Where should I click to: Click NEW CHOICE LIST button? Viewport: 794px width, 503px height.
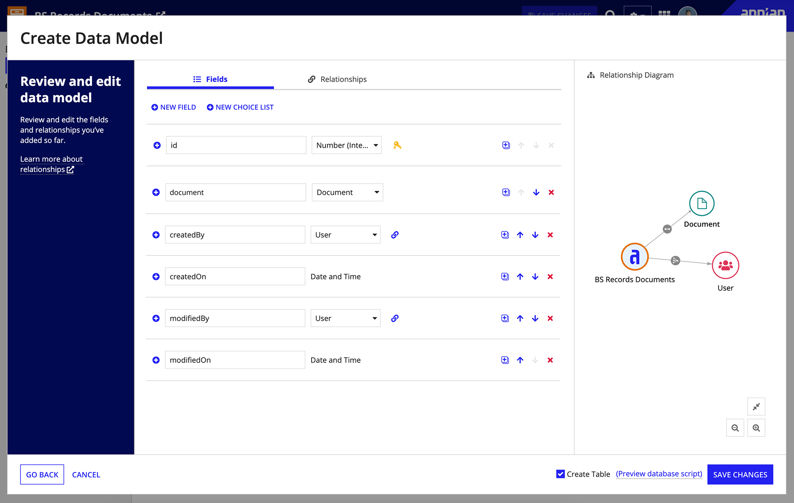tap(240, 107)
